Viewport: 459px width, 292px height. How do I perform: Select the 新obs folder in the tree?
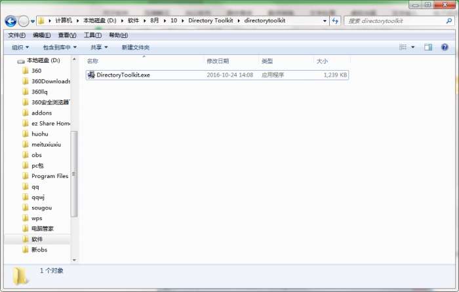(x=39, y=249)
